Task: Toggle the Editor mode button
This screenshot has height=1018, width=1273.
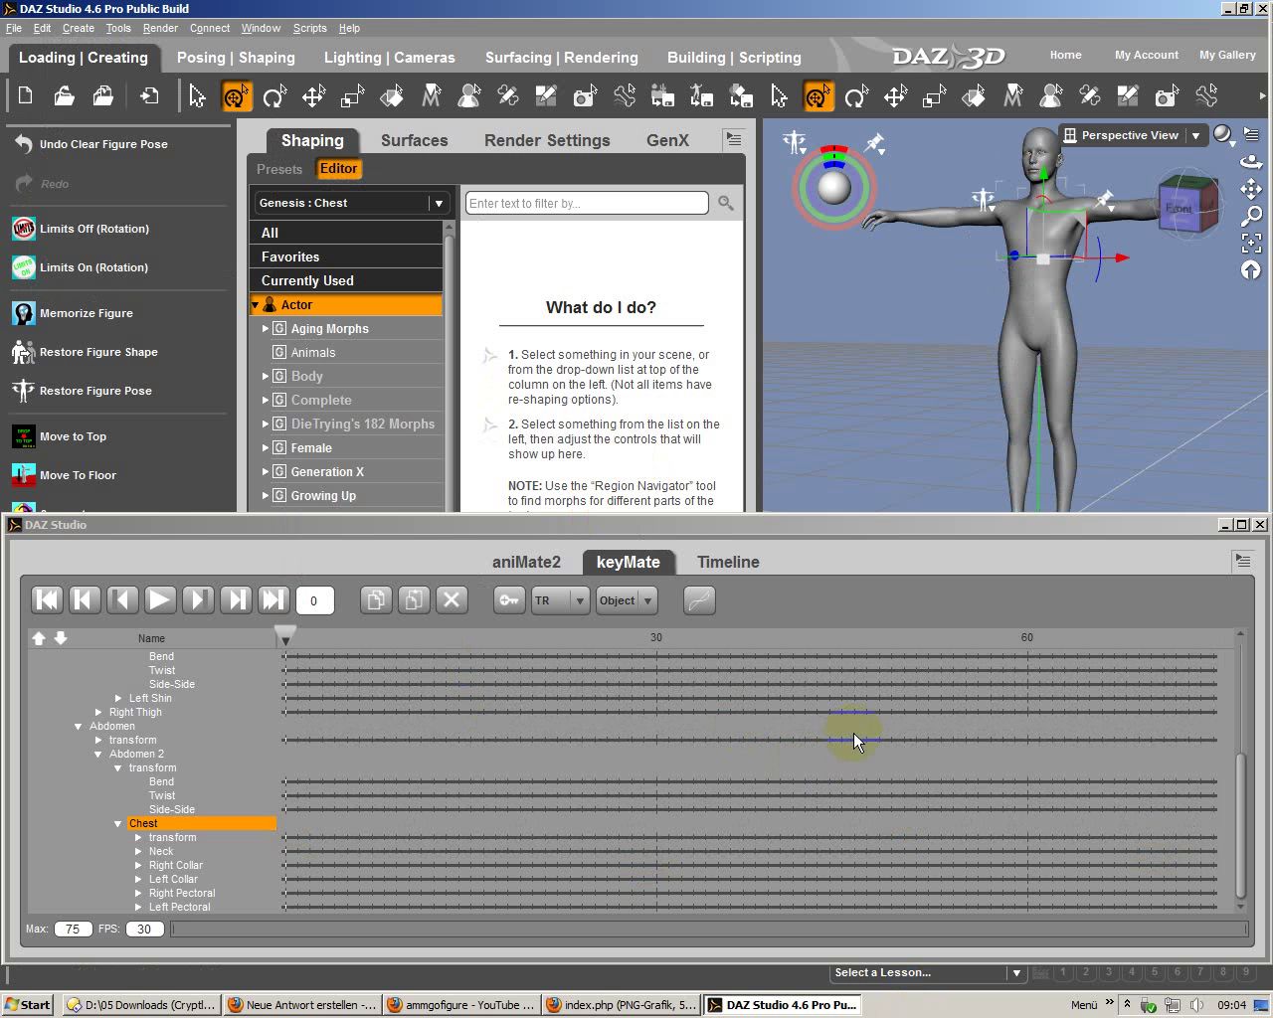Action: (338, 169)
